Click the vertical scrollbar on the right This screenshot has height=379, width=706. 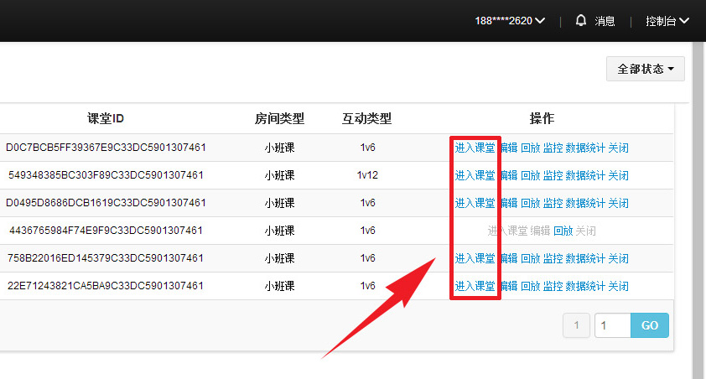tap(698, 210)
